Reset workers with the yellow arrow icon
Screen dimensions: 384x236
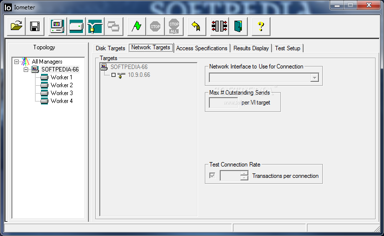(196, 26)
